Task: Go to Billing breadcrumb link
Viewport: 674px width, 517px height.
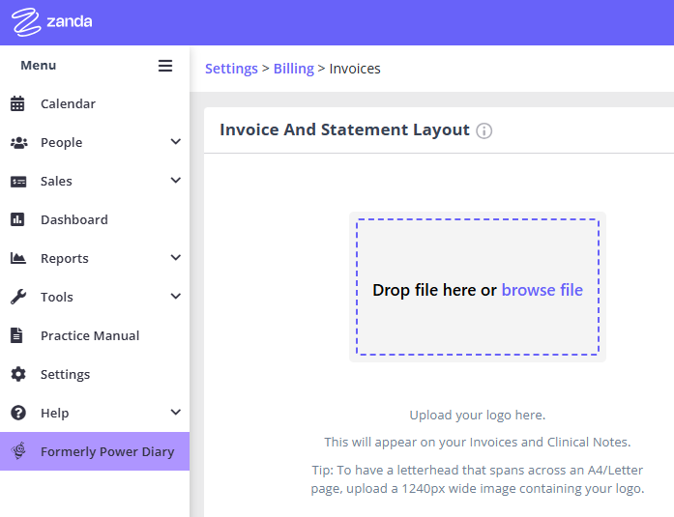Action: point(294,69)
